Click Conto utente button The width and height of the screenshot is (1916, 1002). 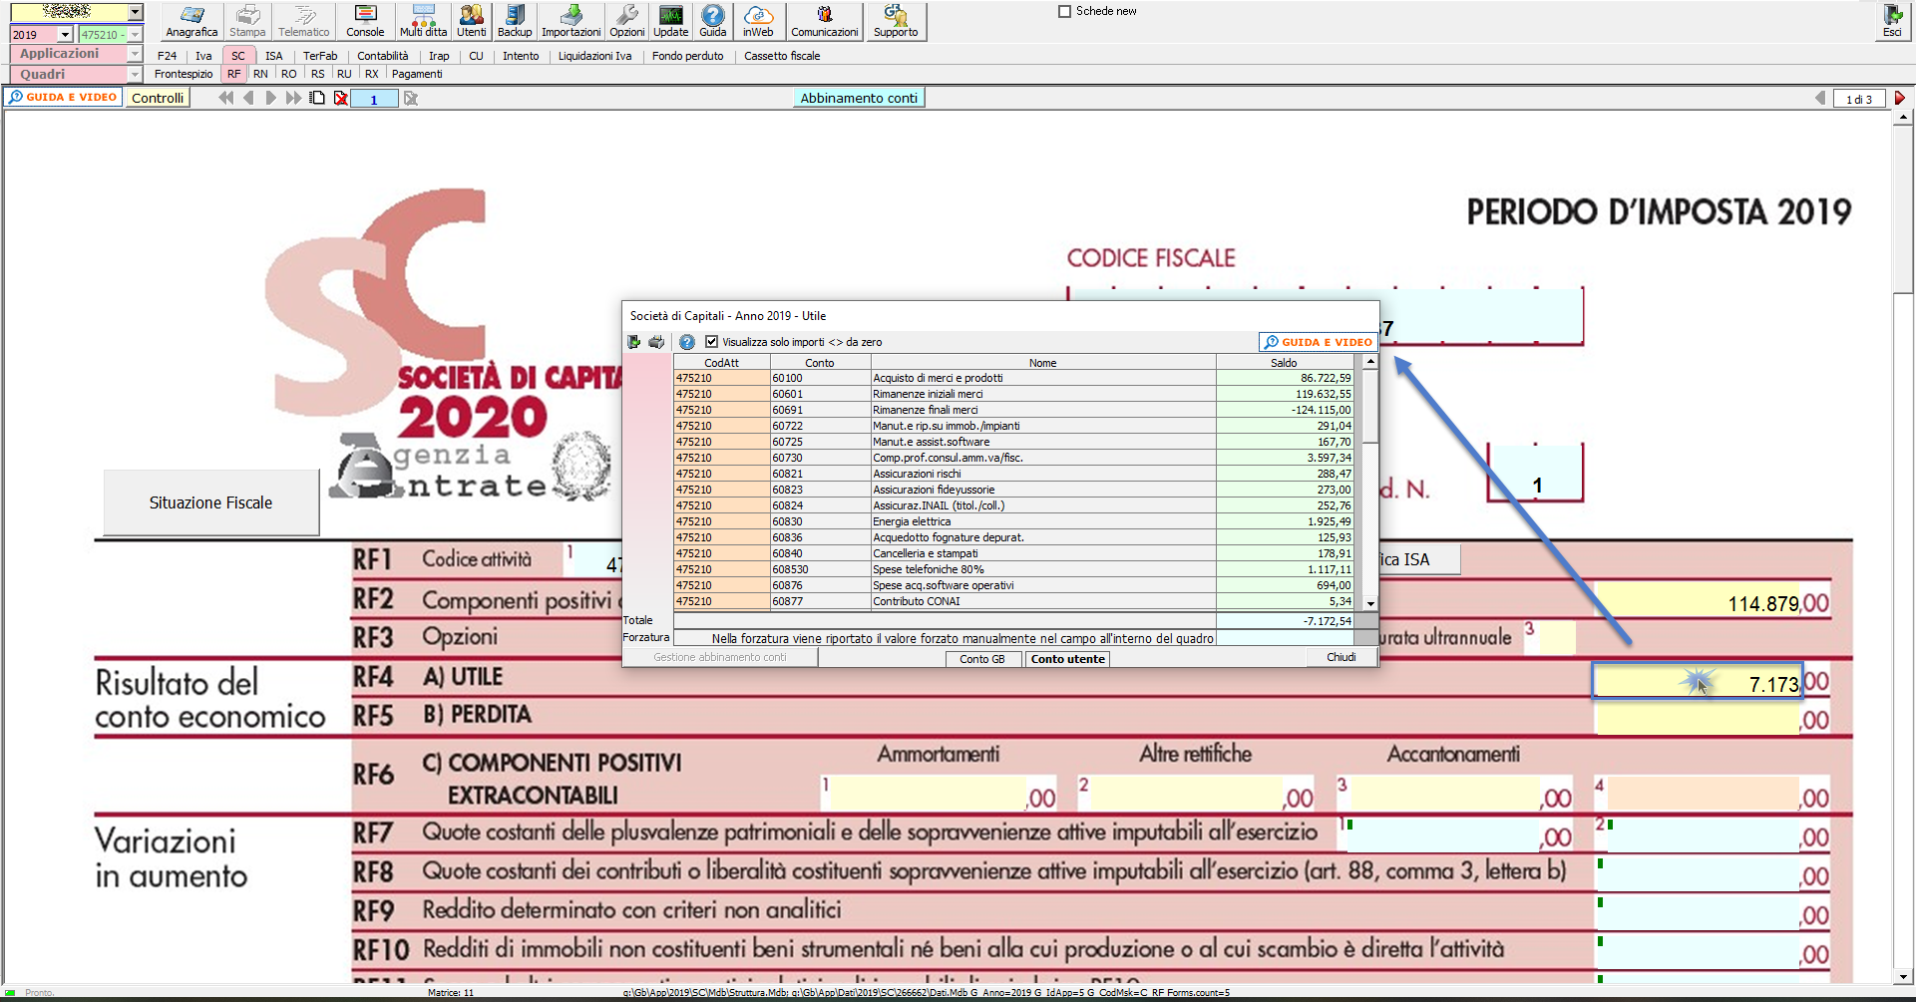(x=1068, y=659)
